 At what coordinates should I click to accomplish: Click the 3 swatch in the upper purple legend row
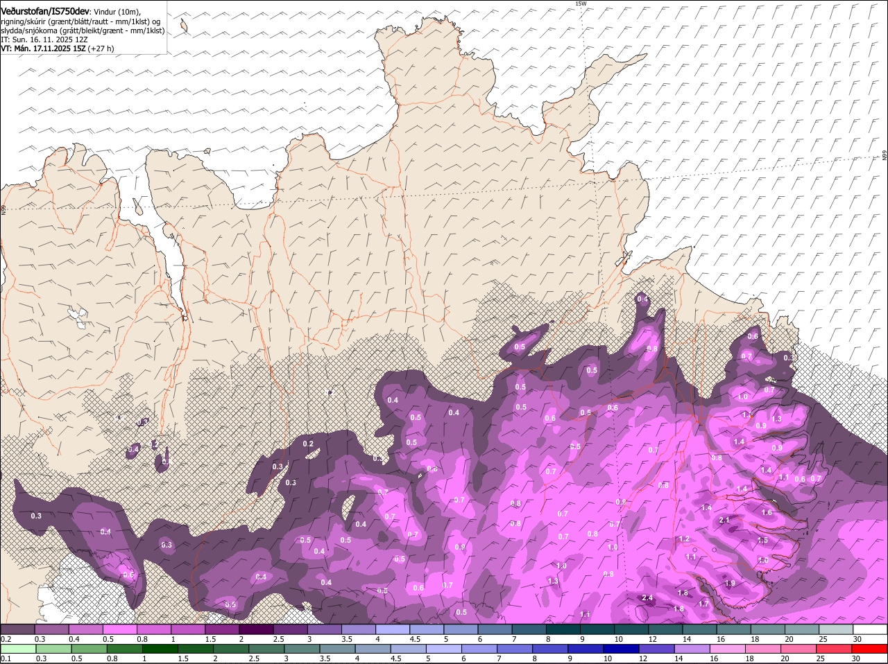tap(324, 629)
